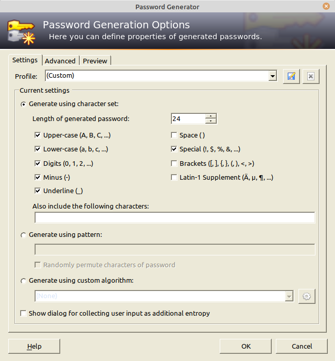Enable the Space character checkbox
The width and height of the screenshot is (335, 361).
coord(174,135)
